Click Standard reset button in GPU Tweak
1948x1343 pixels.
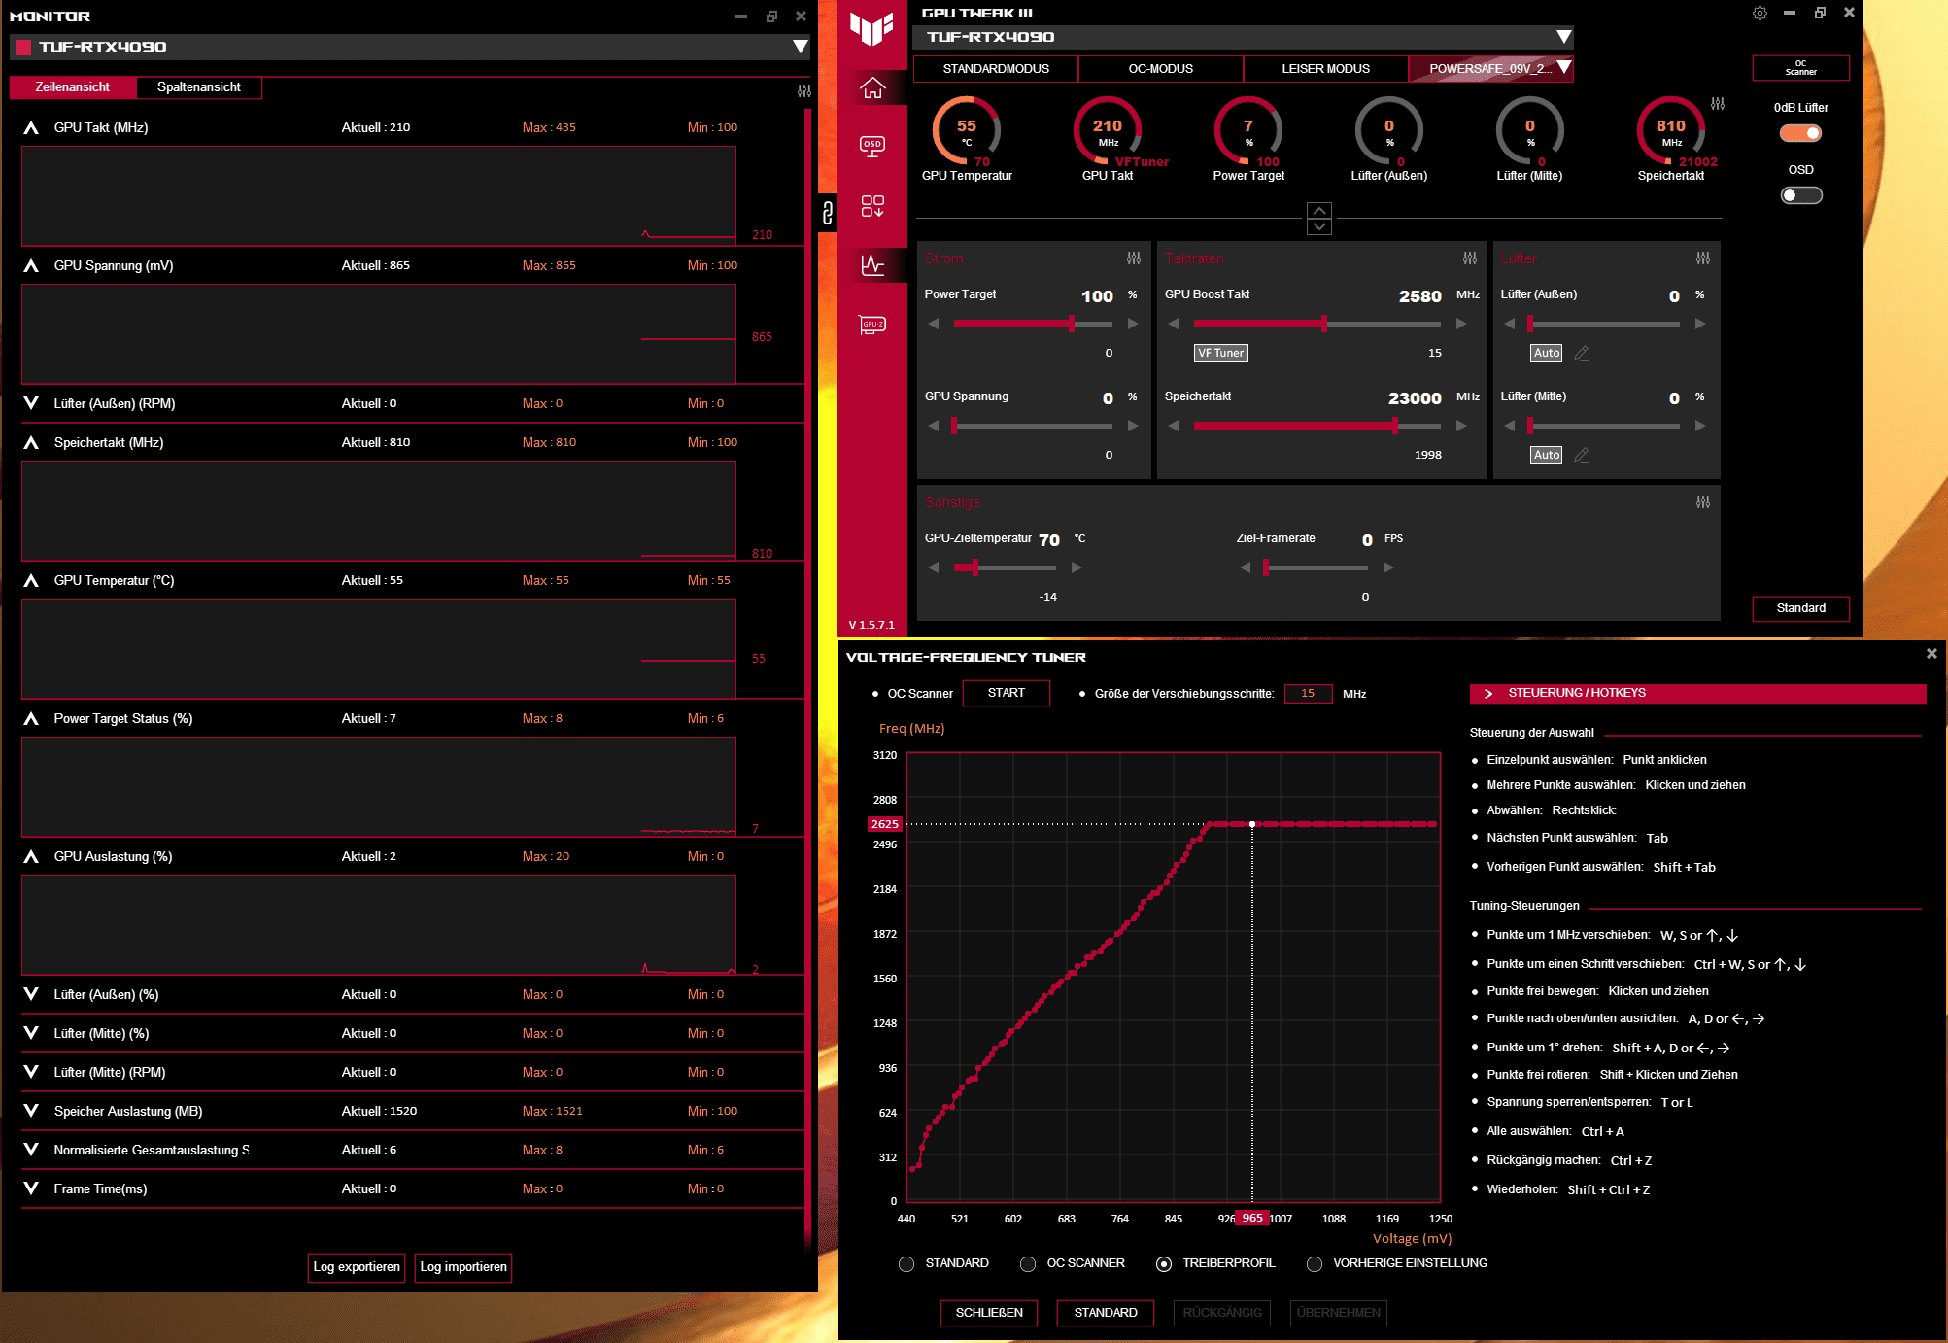(x=1800, y=608)
